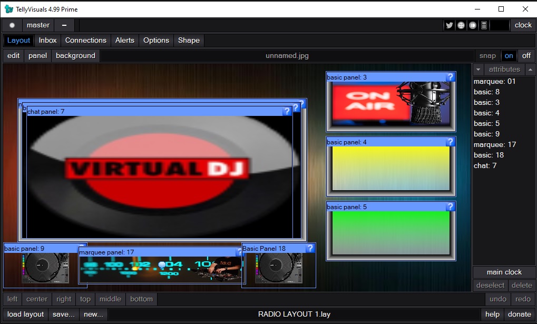Align panels with the top button

point(85,299)
